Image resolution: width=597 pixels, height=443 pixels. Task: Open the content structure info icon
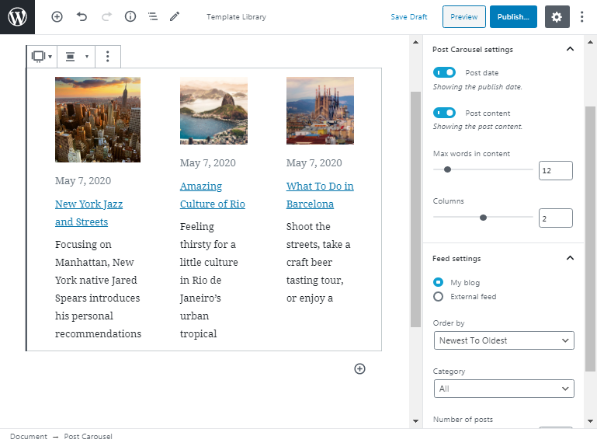click(x=130, y=16)
